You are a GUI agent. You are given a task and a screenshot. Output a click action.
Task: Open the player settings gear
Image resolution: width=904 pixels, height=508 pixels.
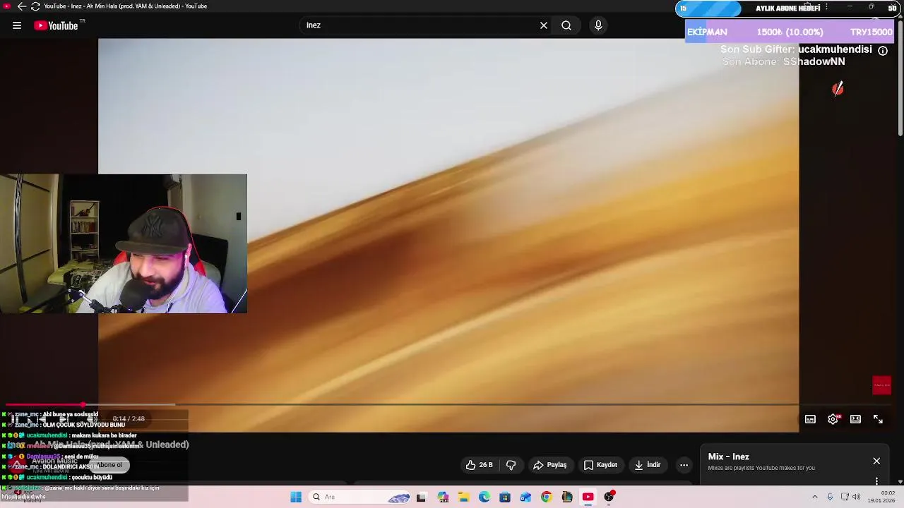click(833, 419)
